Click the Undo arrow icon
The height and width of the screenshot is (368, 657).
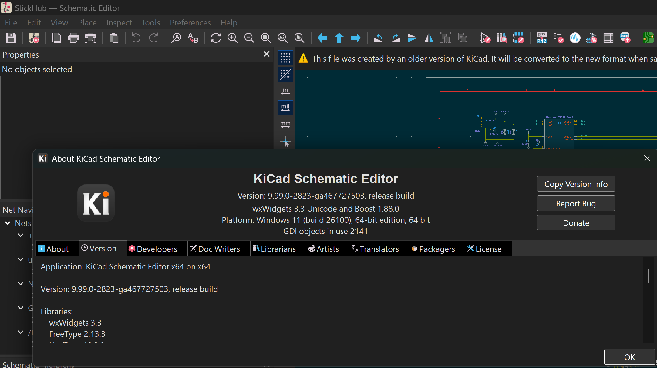tap(136, 38)
